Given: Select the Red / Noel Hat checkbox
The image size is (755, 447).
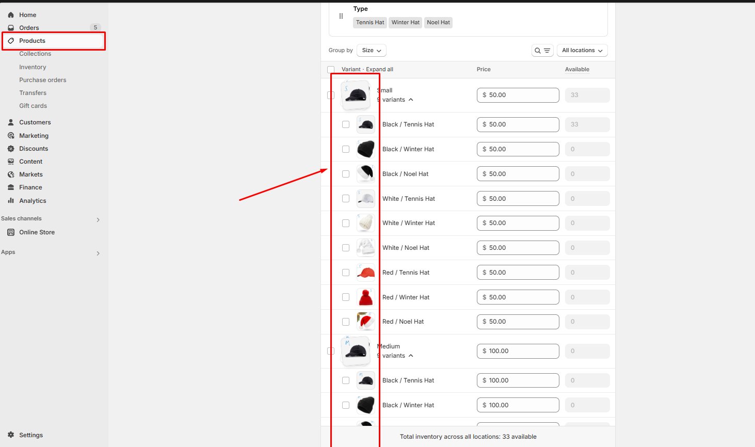Looking at the screenshot, I should 346,322.
